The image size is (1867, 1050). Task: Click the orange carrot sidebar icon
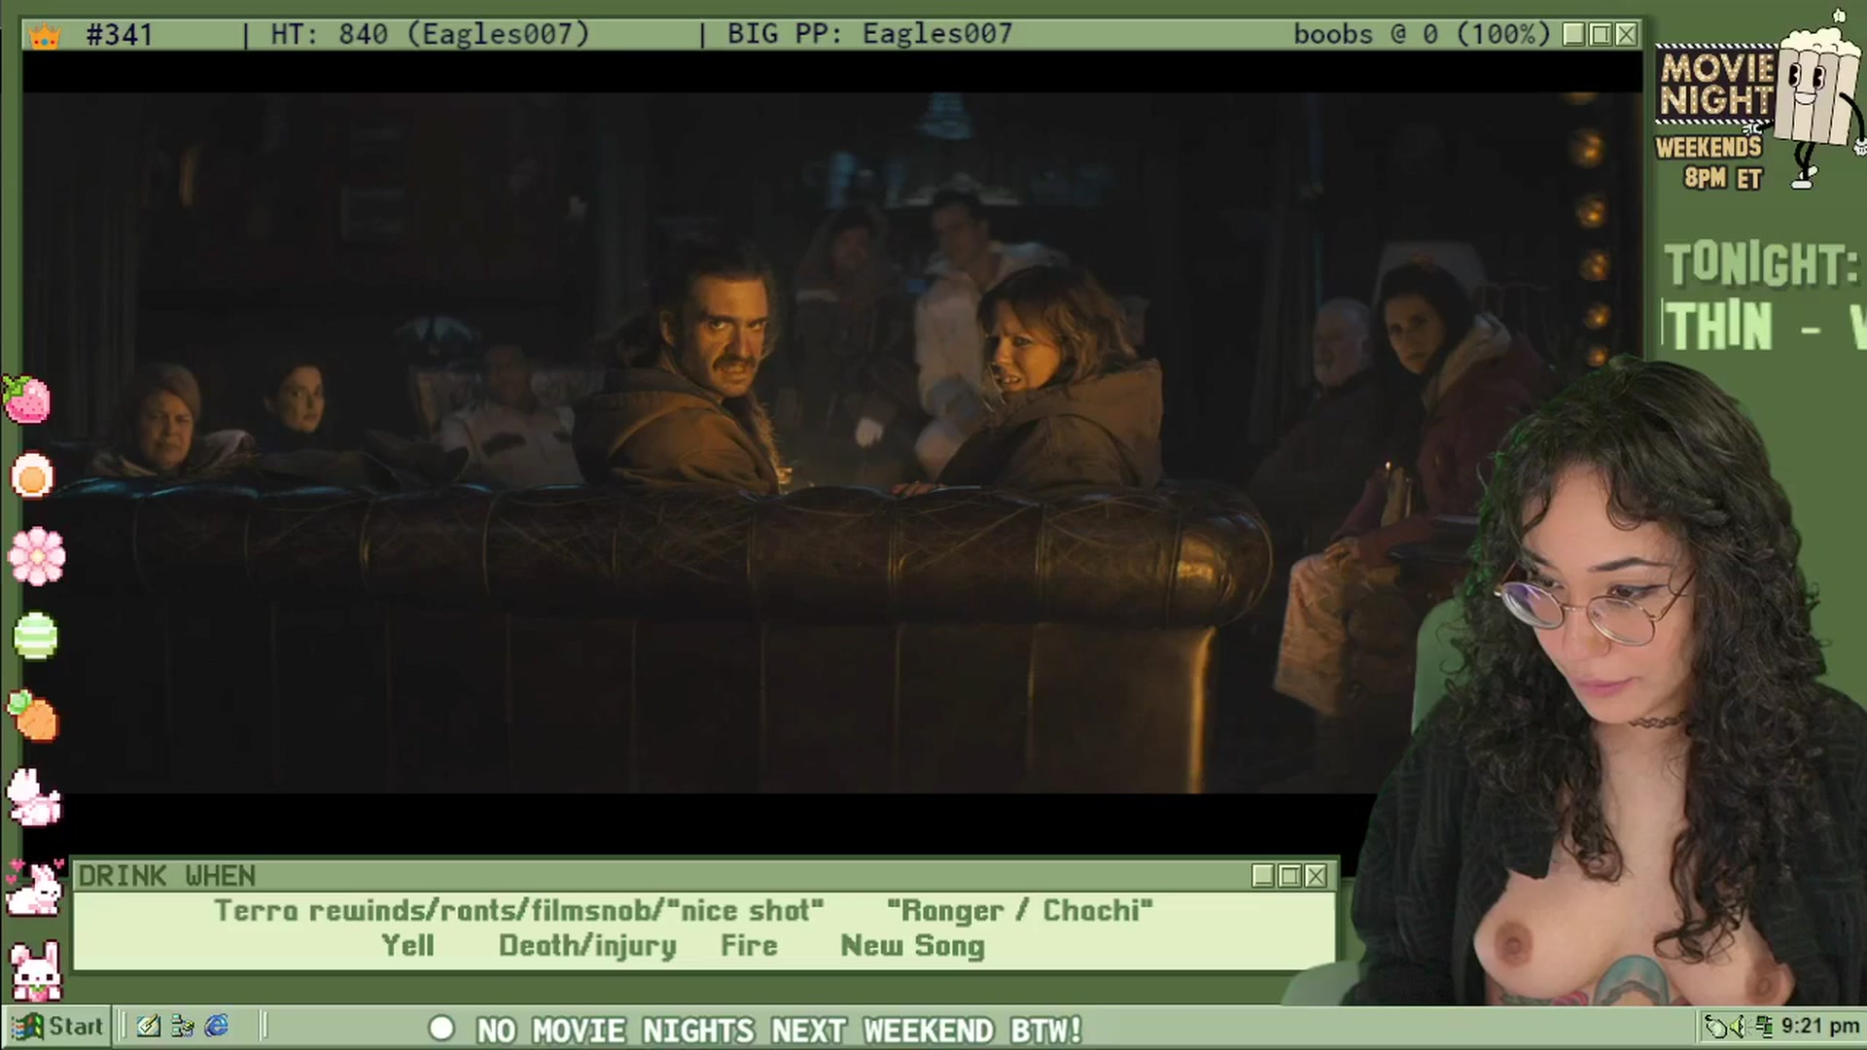click(x=34, y=716)
